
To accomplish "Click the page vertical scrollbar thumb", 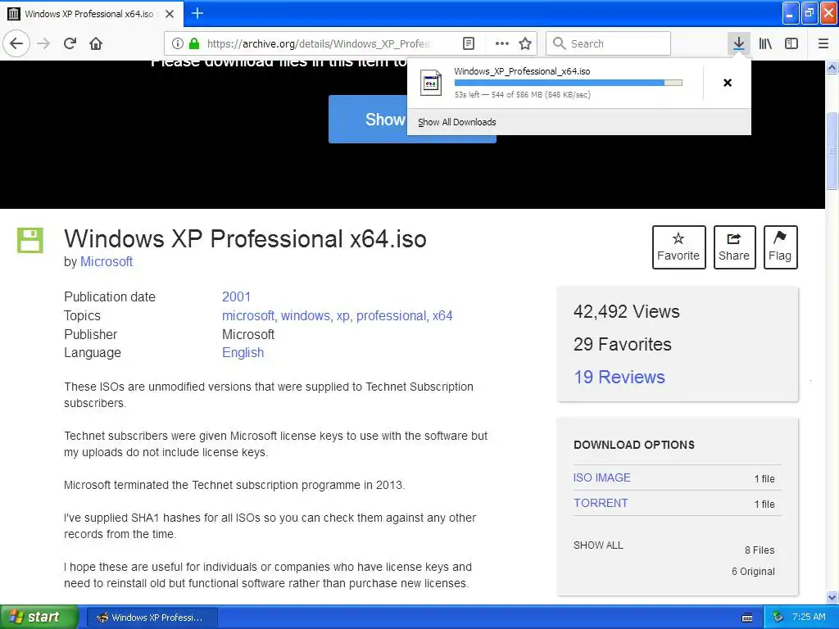I will [x=832, y=151].
